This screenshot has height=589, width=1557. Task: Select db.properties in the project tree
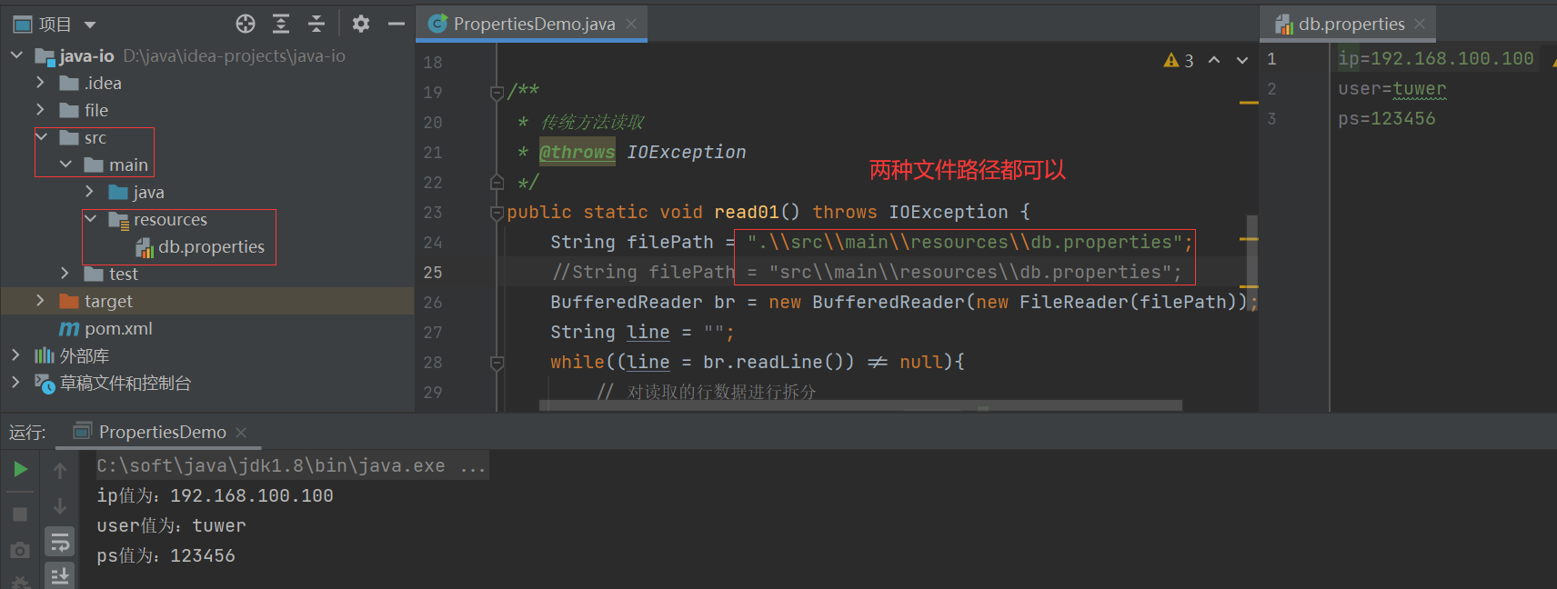point(200,247)
